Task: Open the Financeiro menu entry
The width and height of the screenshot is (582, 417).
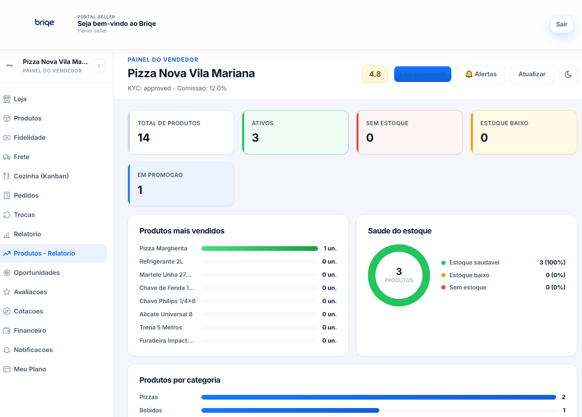Action: [54, 330]
